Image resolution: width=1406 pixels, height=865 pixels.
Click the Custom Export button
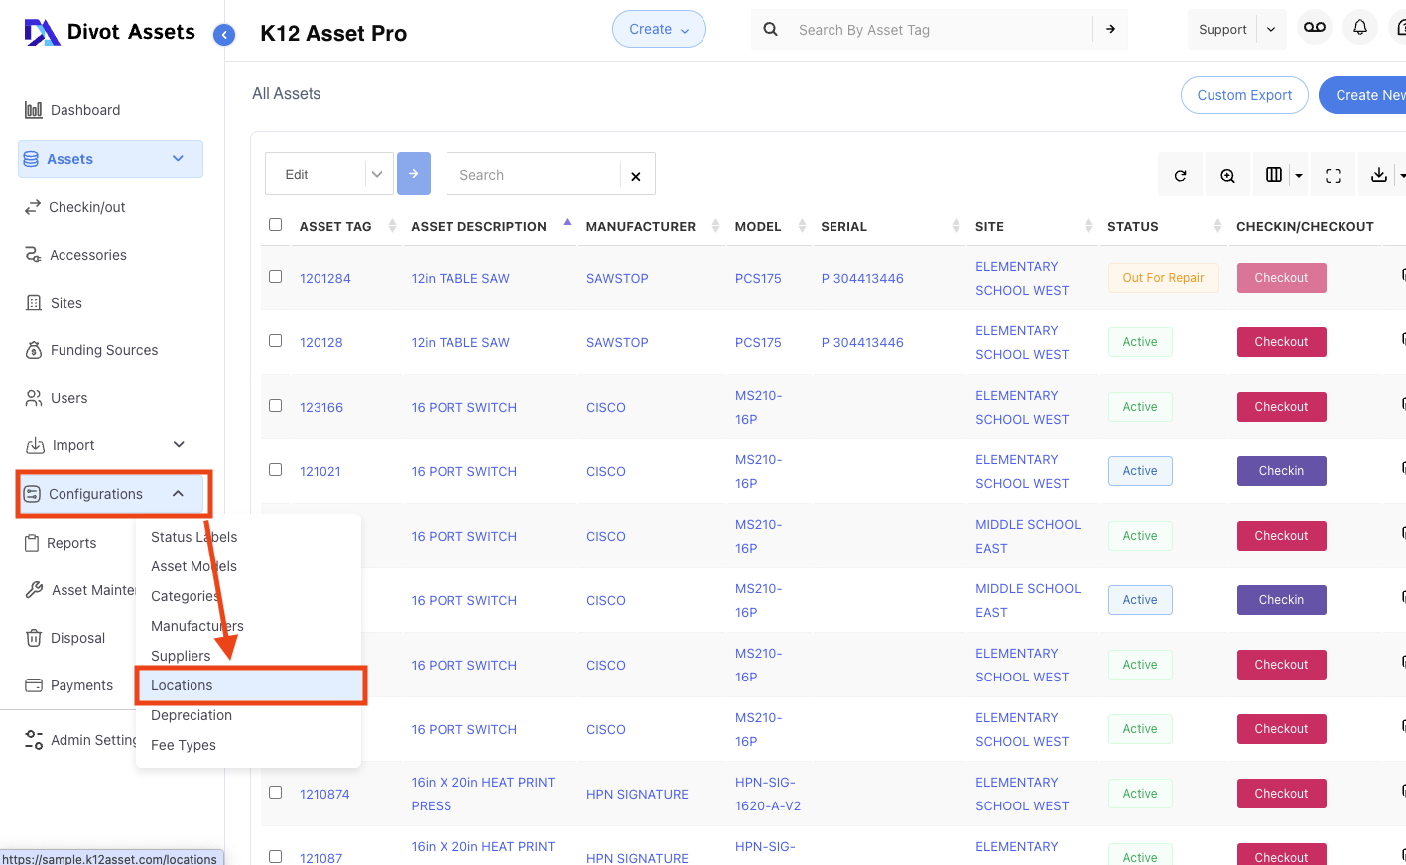coord(1243,95)
